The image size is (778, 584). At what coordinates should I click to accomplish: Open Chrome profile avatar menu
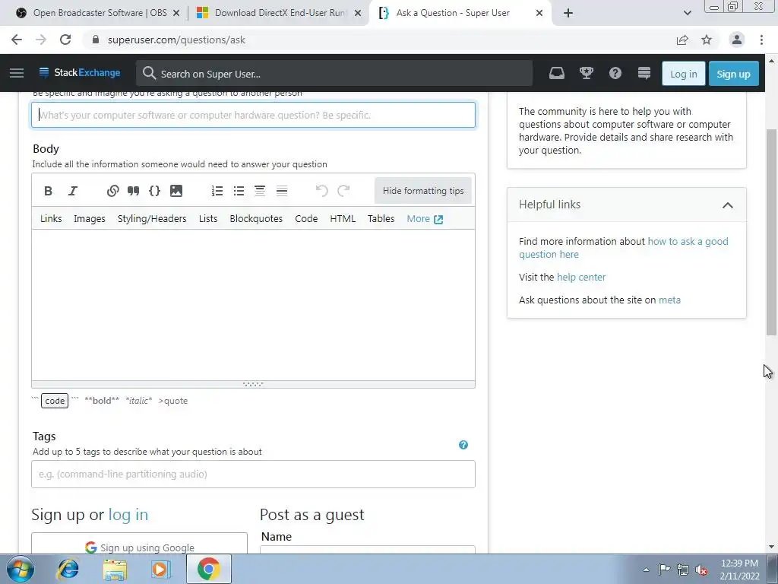(737, 40)
